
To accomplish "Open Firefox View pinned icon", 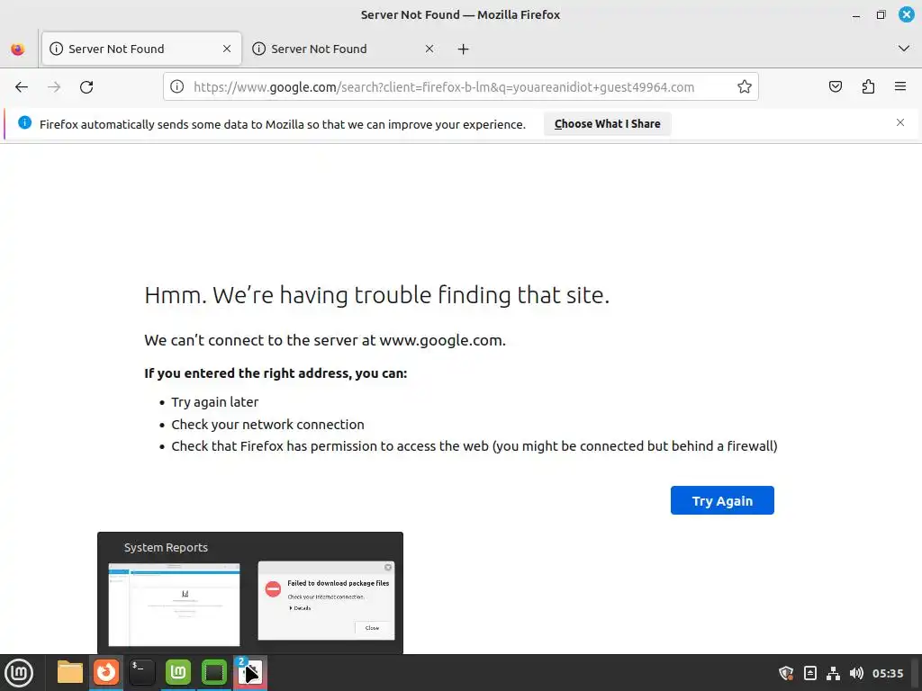I will [18, 49].
